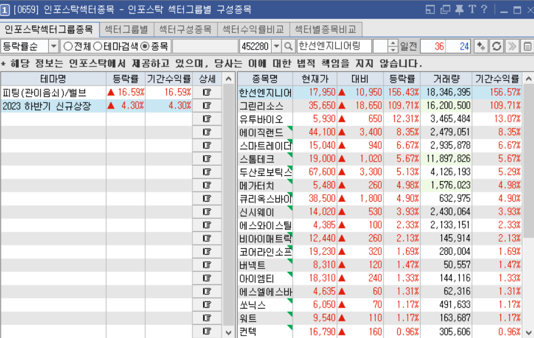Click the 대비 column header
The height and width of the screenshot is (338, 534).
click(x=360, y=79)
